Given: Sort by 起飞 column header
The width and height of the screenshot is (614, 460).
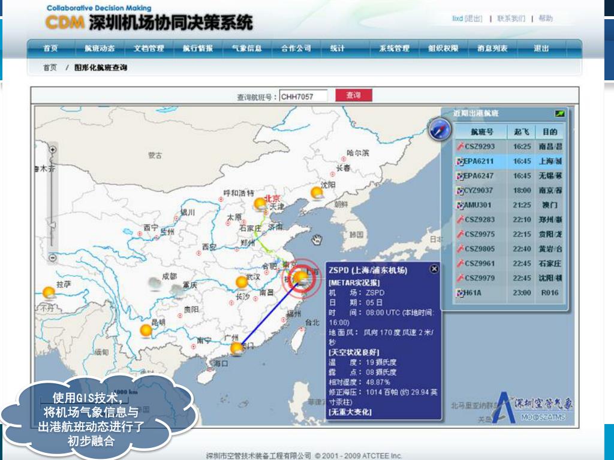Looking at the screenshot, I should [x=522, y=132].
